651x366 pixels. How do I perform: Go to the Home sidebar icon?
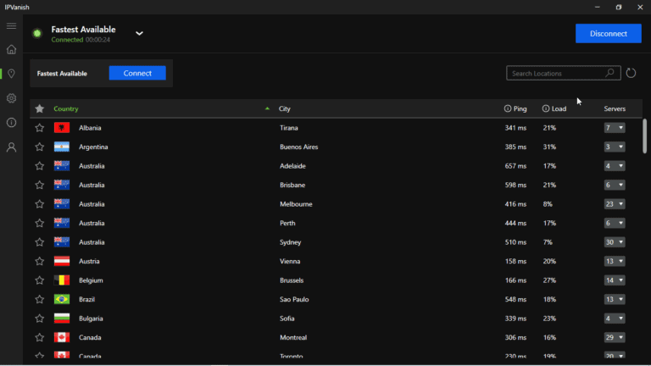pos(11,49)
